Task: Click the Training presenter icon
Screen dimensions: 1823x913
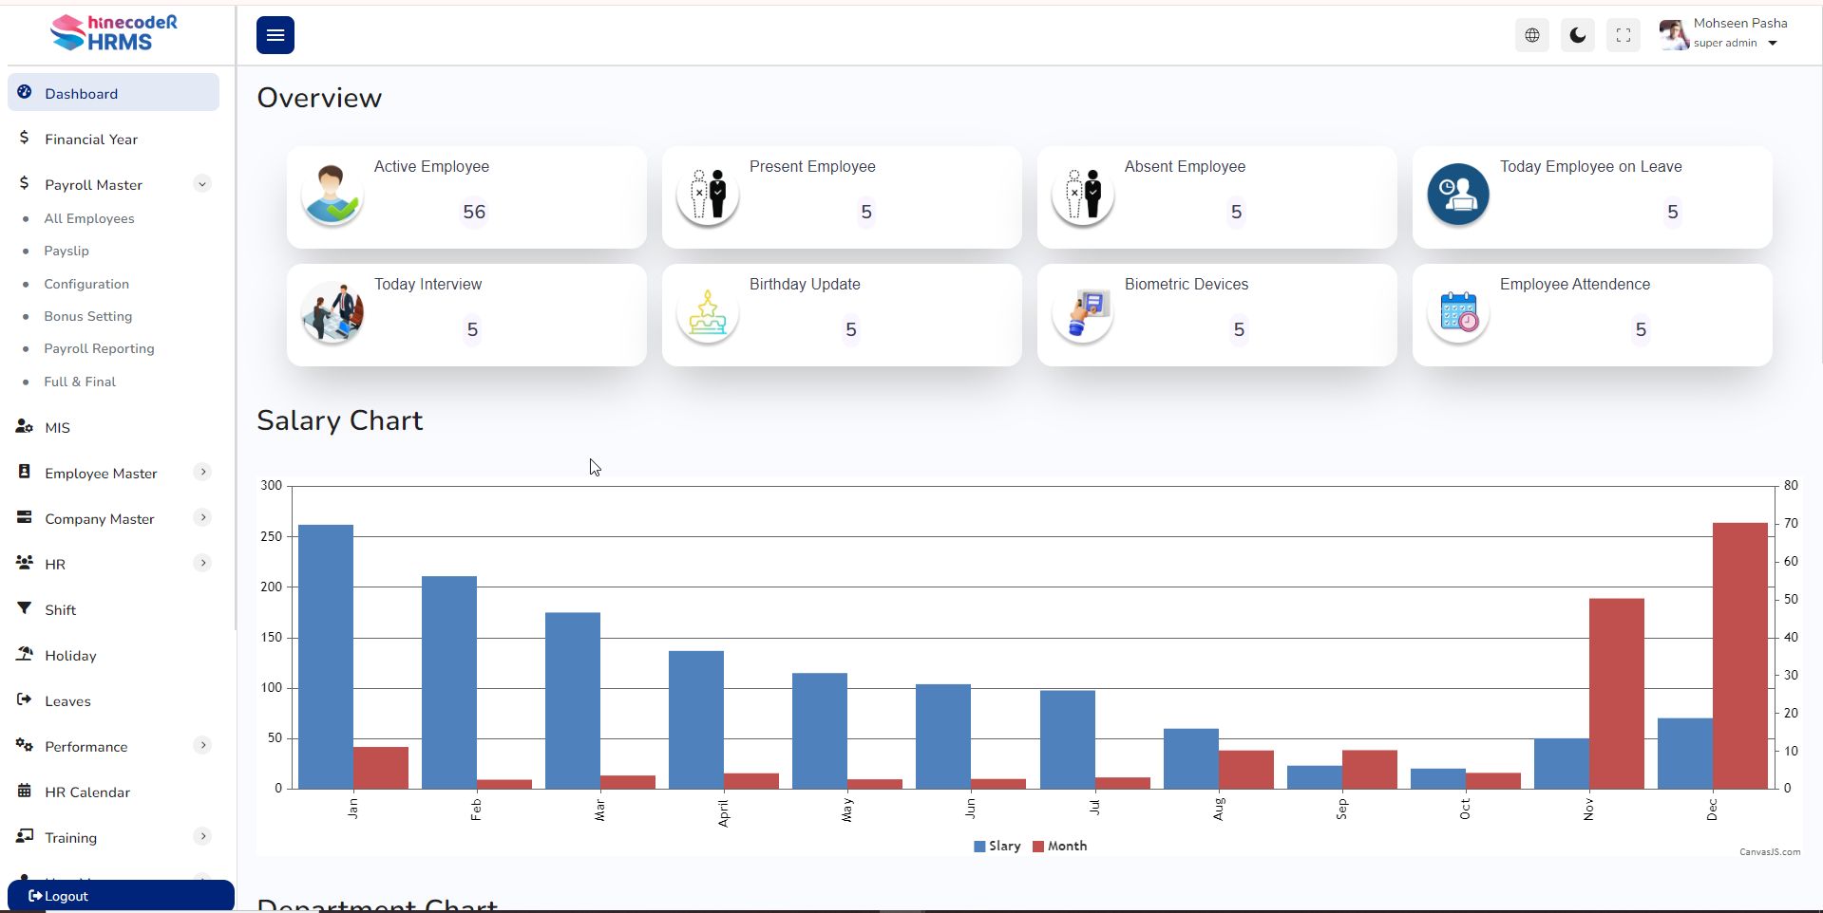Action: coord(25,836)
